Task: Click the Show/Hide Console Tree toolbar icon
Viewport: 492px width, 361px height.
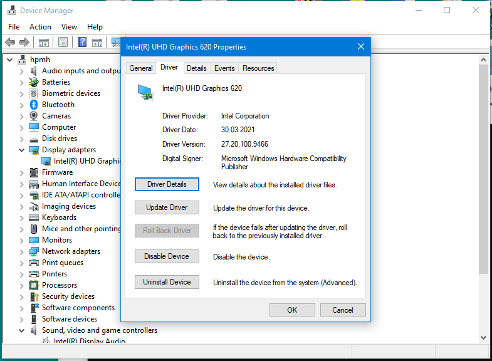Action: (x=44, y=43)
